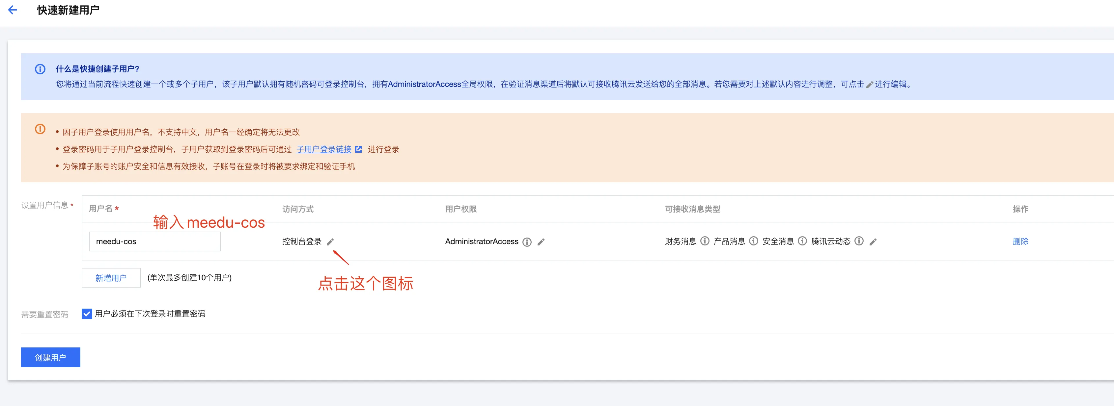Click the orange warning icon in notice box
The image size is (1114, 406).
pos(40,129)
